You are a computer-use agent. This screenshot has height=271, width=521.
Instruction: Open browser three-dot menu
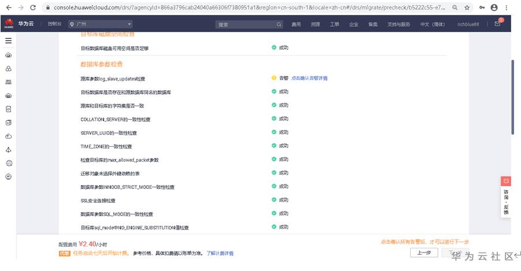click(x=506, y=8)
